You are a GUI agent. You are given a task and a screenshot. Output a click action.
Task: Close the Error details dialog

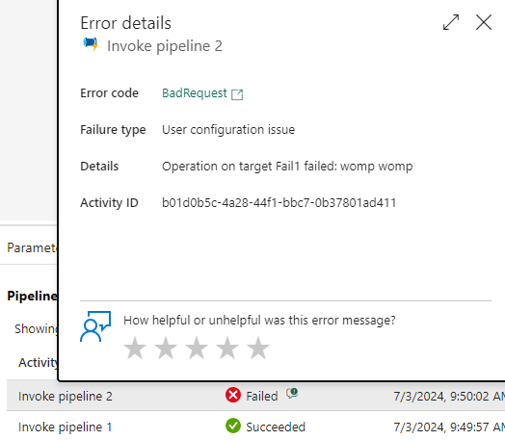pyautogui.click(x=484, y=22)
